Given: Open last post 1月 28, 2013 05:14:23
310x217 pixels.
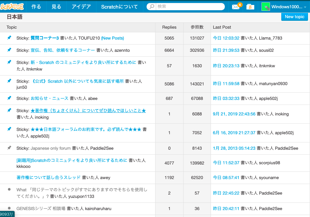Looking at the screenshot, I should [234, 148].
